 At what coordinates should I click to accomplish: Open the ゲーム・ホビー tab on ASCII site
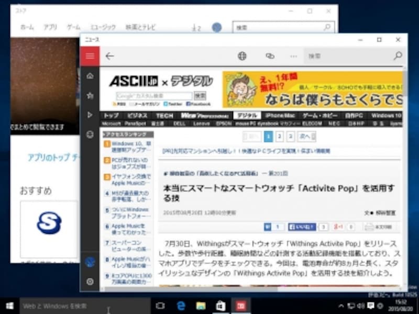(320, 115)
